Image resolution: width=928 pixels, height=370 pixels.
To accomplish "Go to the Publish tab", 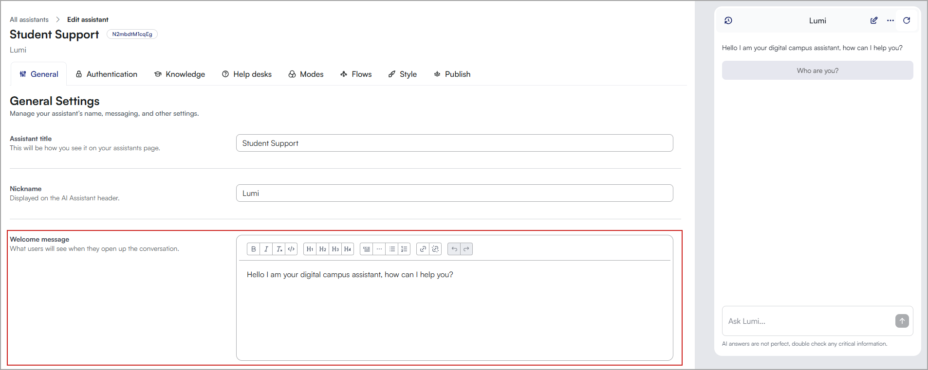I will click(452, 74).
